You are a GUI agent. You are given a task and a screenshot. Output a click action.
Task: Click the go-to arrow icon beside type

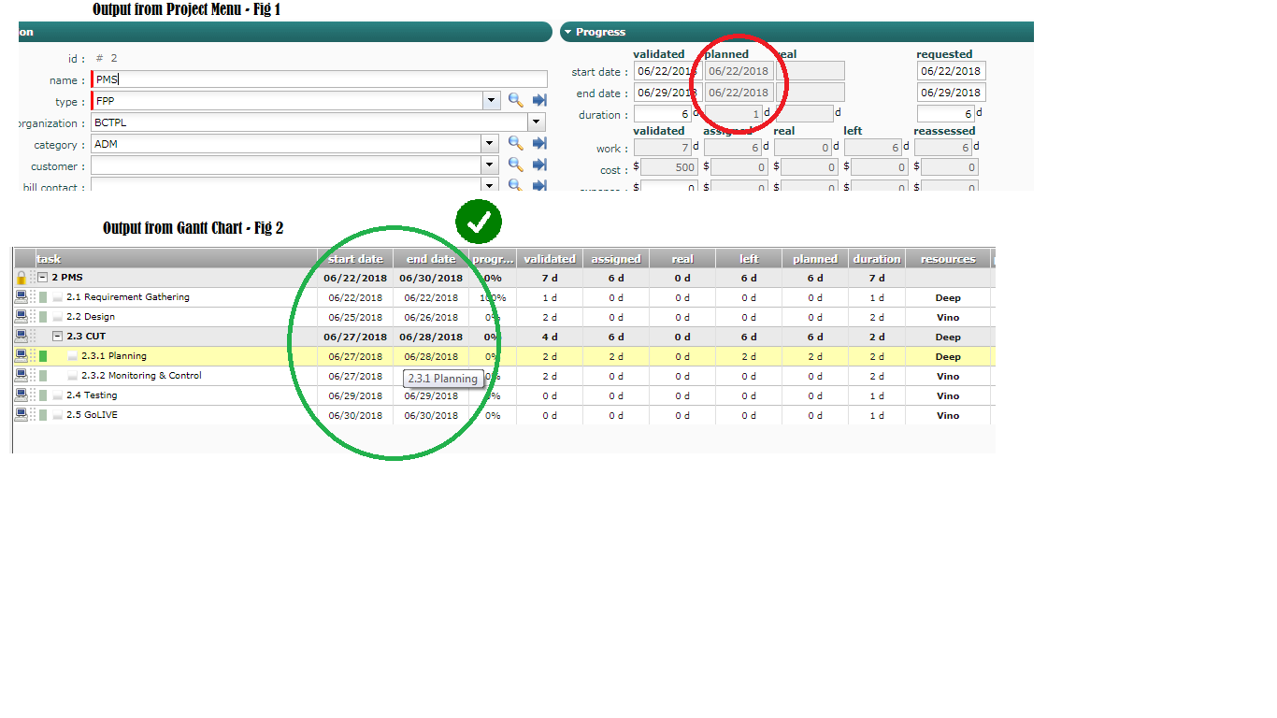539,100
